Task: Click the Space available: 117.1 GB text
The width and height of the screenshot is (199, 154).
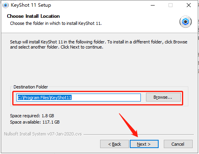Action: [x=35, y=122]
